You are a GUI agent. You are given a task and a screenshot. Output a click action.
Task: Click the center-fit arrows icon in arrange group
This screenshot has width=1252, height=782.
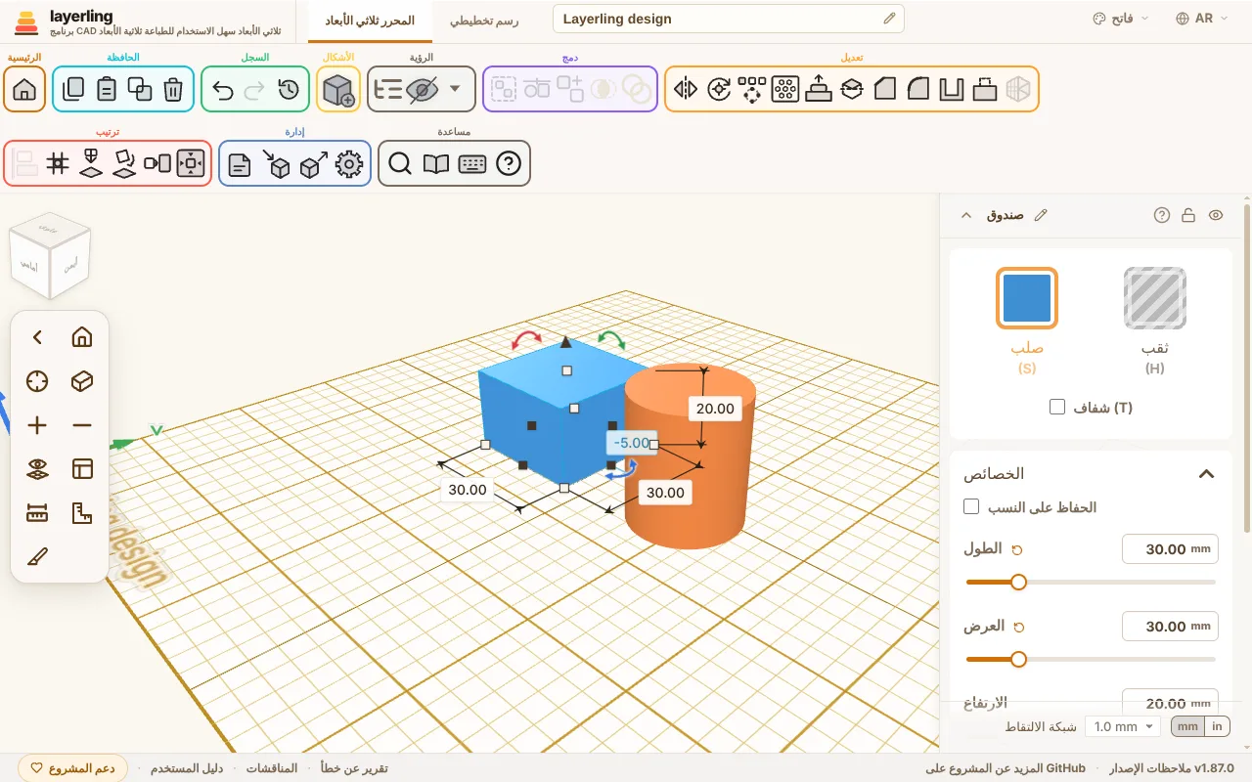coord(191,163)
